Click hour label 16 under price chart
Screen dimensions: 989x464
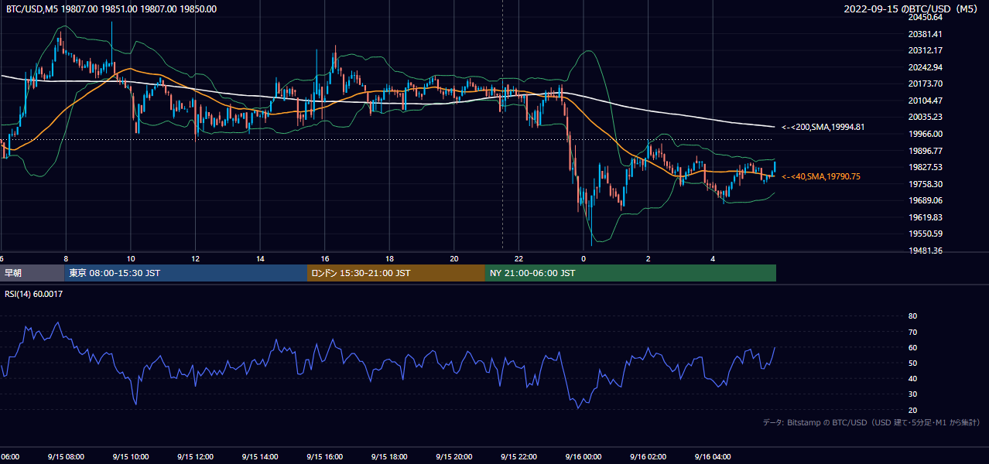click(x=325, y=259)
